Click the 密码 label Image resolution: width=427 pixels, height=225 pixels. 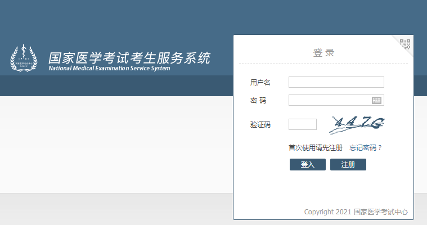coord(258,101)
